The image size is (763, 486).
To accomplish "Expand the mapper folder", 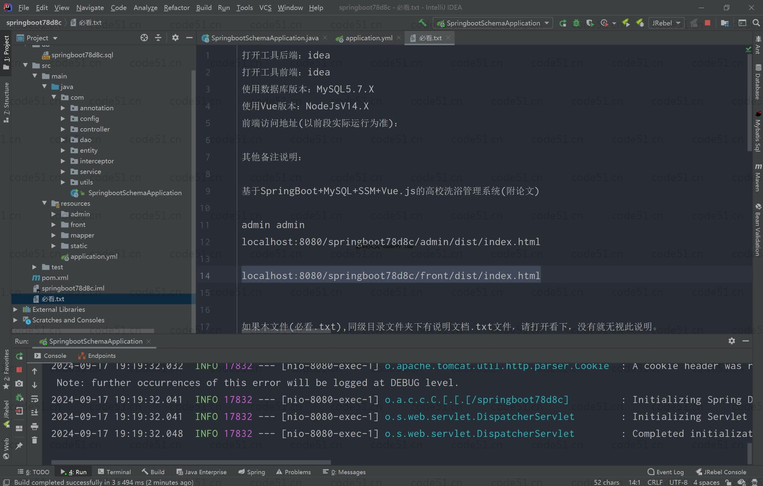I will point(54,235).
